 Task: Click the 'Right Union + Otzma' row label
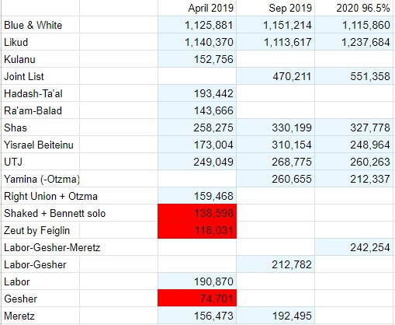click(x=50, y=196)
